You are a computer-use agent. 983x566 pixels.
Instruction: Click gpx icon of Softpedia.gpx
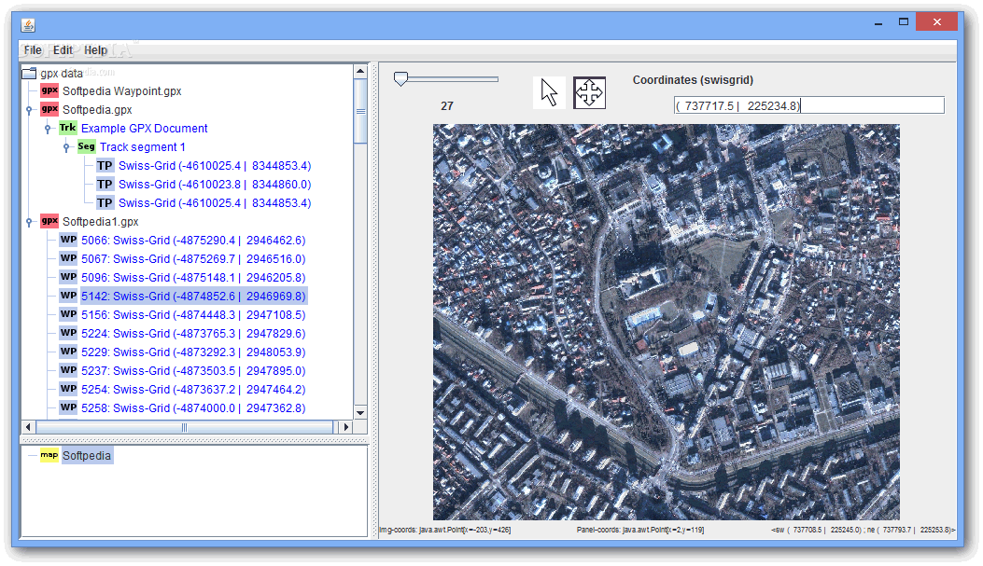point(49,110)
